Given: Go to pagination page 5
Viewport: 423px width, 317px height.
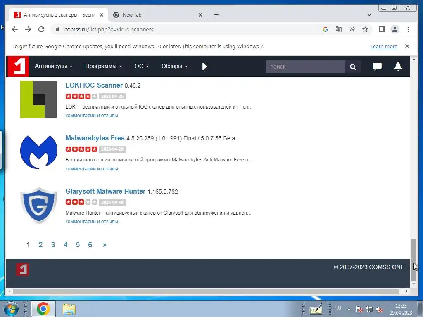Looking at the screenshot, I should tap(78, 245).
